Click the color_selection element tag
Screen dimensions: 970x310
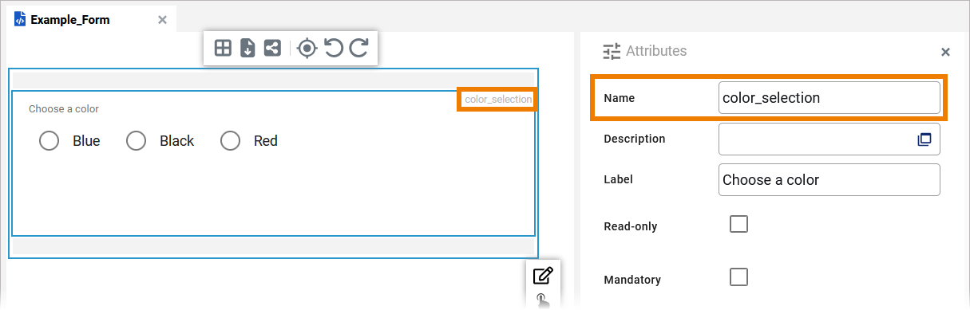pyautogui.click(x=497, y=100)
